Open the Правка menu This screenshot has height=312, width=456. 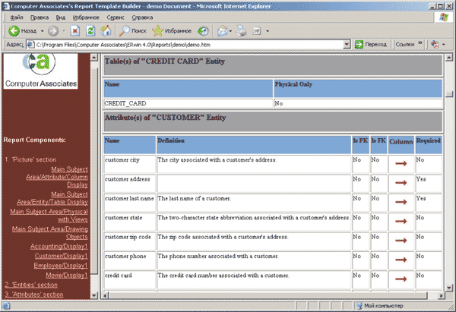pos(40,17)
